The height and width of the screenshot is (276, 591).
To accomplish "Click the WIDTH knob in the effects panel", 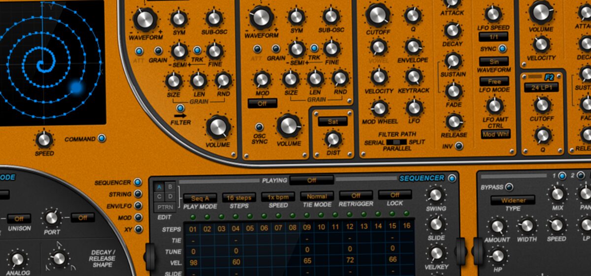I will coord(526,226).
